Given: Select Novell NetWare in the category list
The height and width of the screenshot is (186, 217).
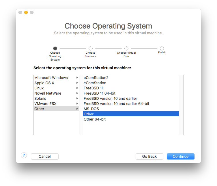Looking at the screenshot, I should pyautogui.click(x=48, y=93).
